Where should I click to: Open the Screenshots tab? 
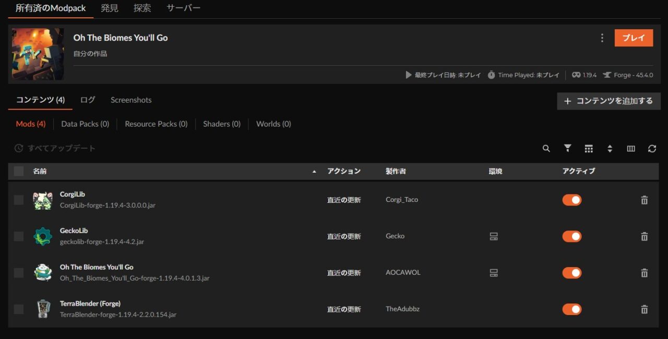[x=131, y=100]
